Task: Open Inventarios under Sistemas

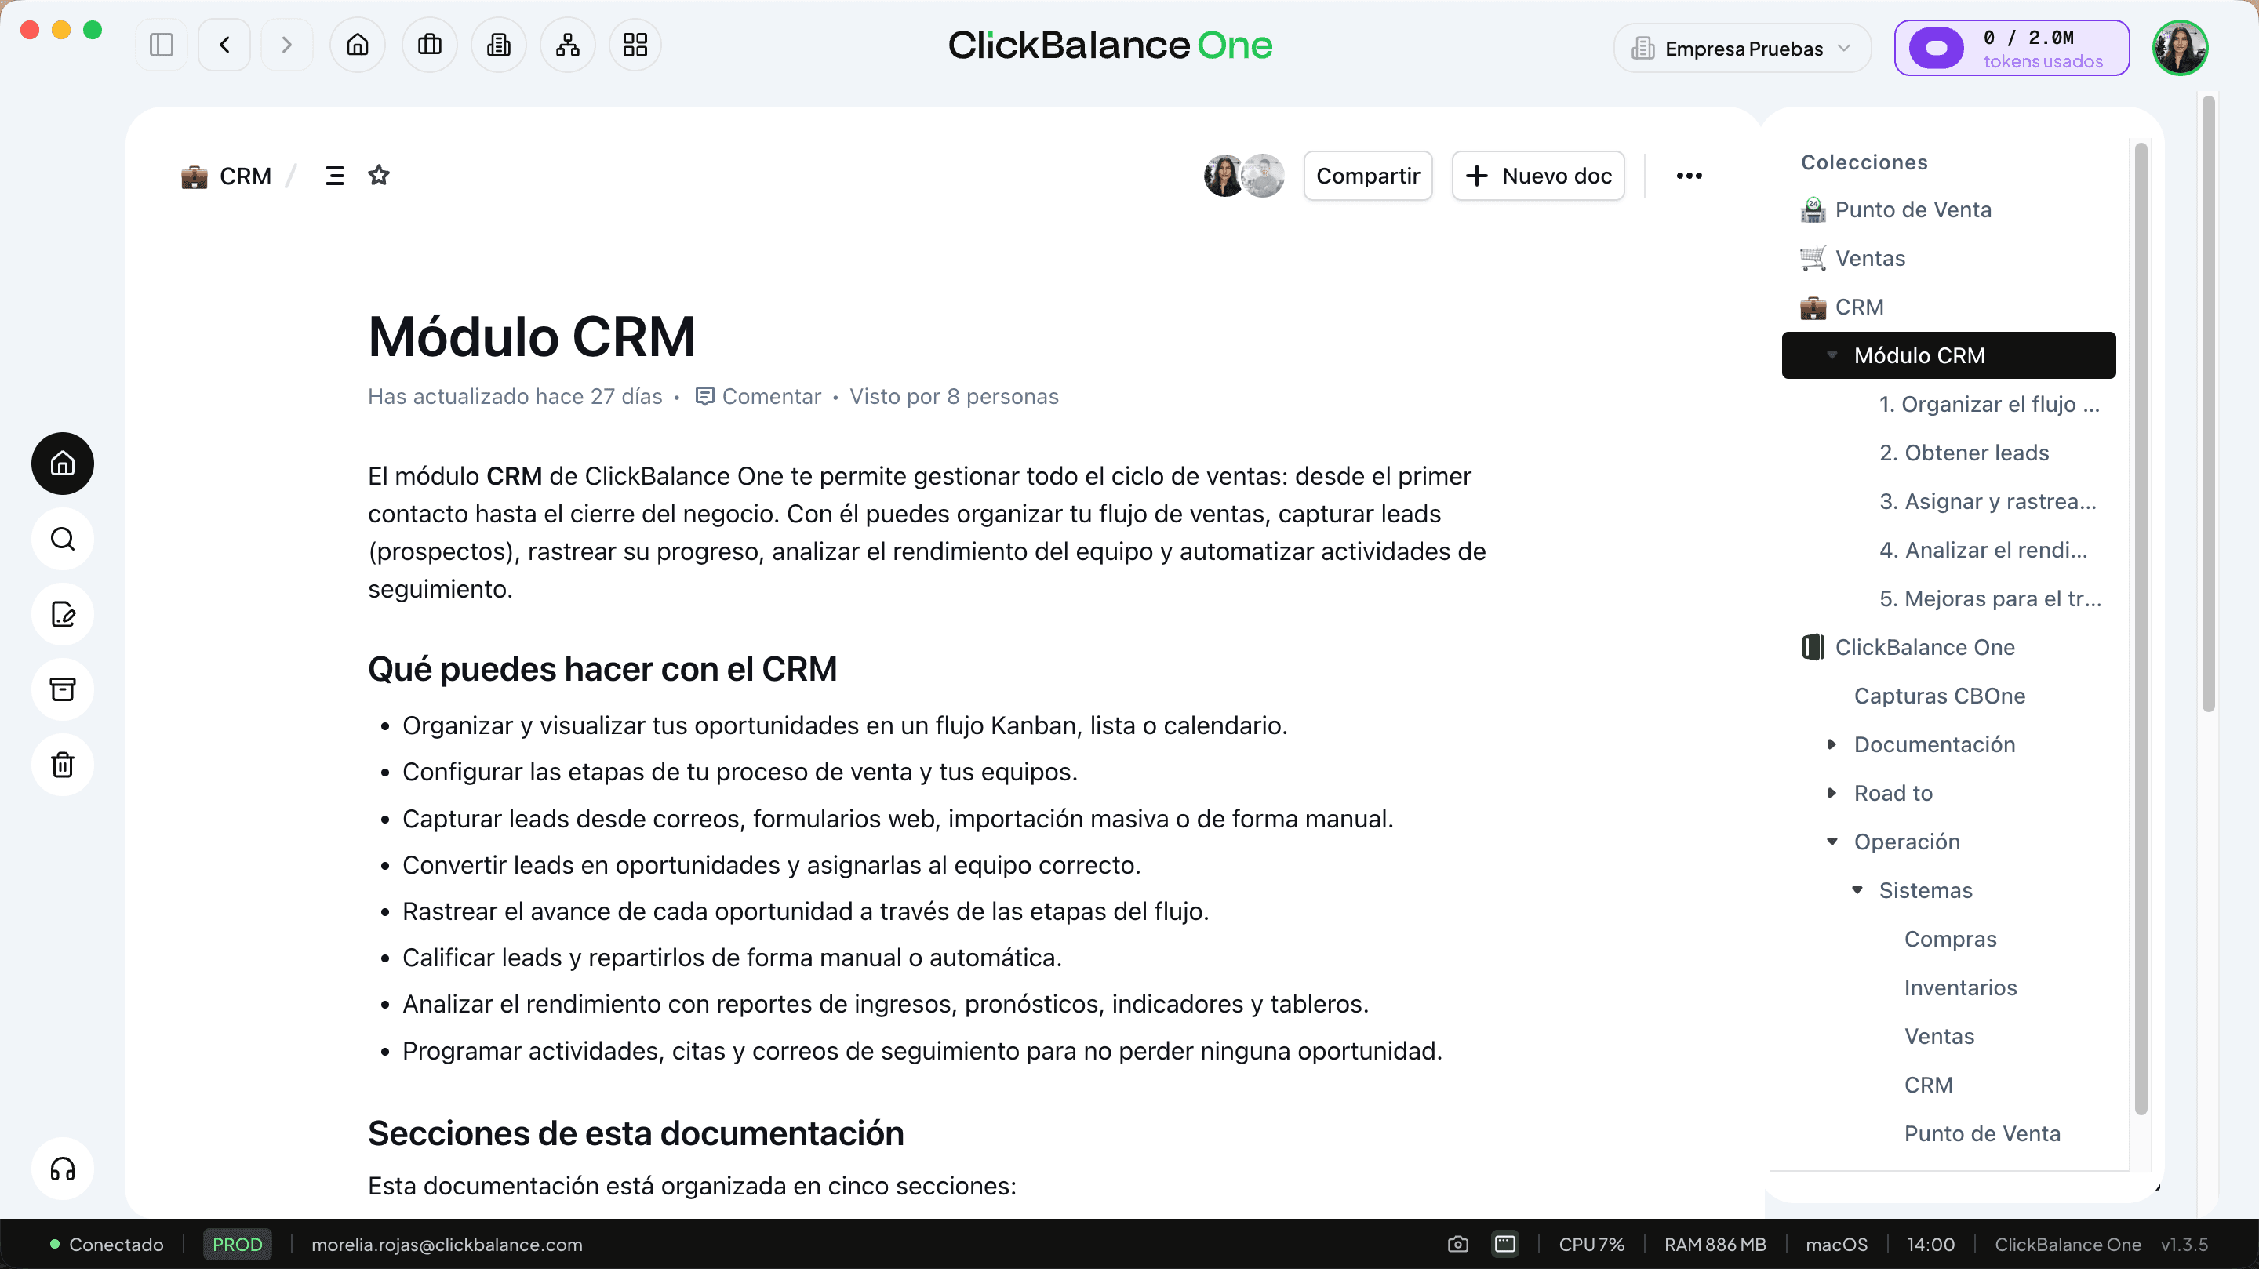Action: click(x=1961, y=987)
